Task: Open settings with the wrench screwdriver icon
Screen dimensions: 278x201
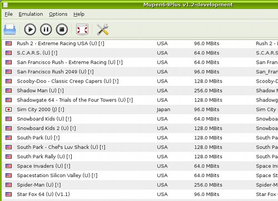Action: click(x=102, y=29)
